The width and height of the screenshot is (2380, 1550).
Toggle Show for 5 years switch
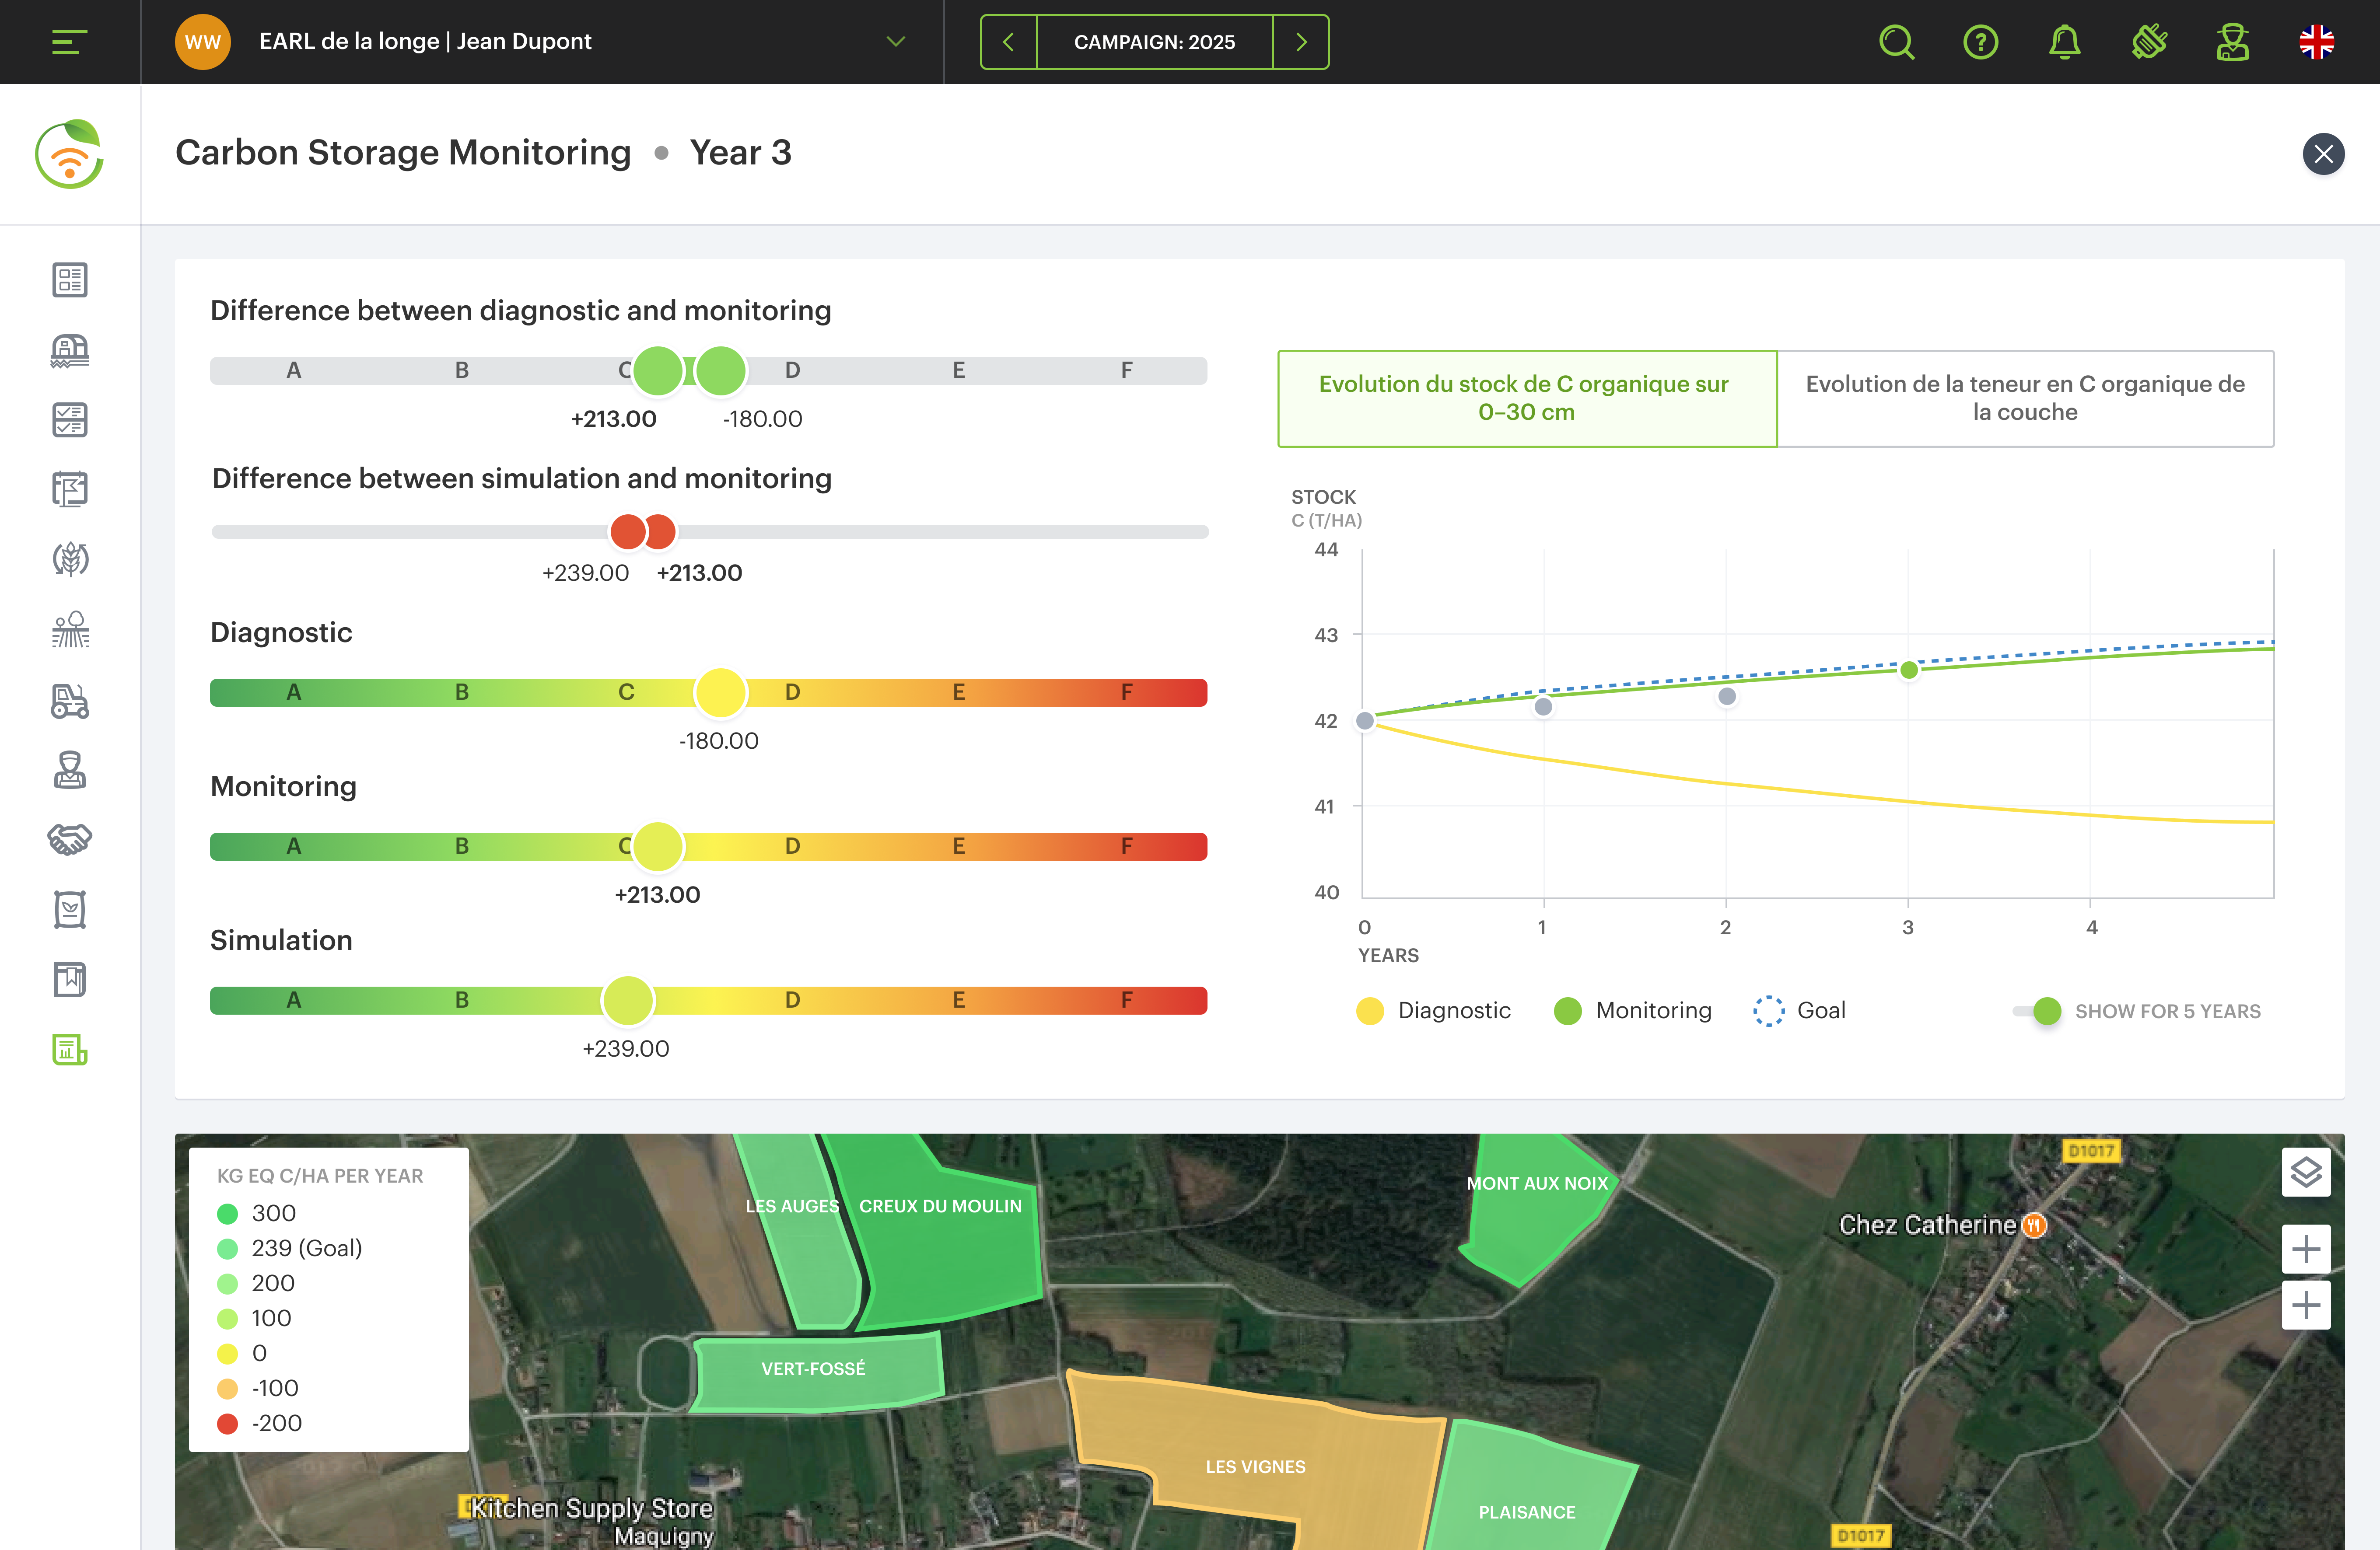2037,1011
